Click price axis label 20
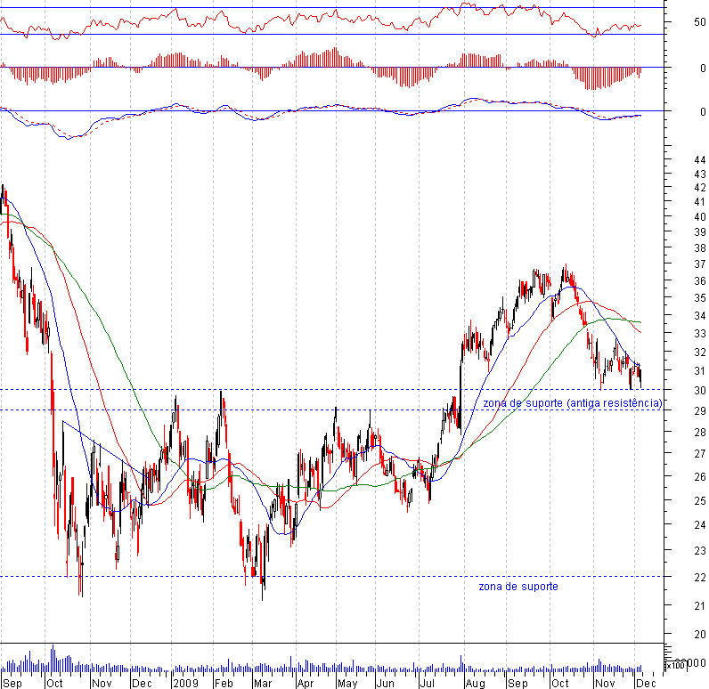Image resolution: width=709 pixels, height=689 pixels. click(700, 635)
